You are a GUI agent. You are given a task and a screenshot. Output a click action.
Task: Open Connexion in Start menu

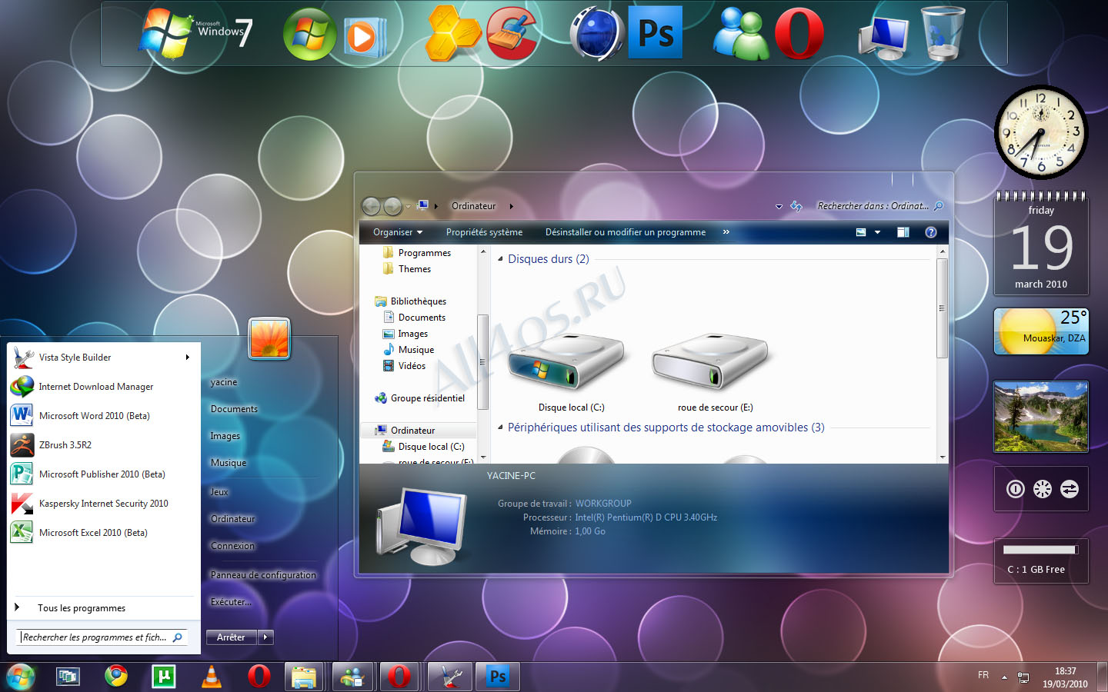coord(232,546)
